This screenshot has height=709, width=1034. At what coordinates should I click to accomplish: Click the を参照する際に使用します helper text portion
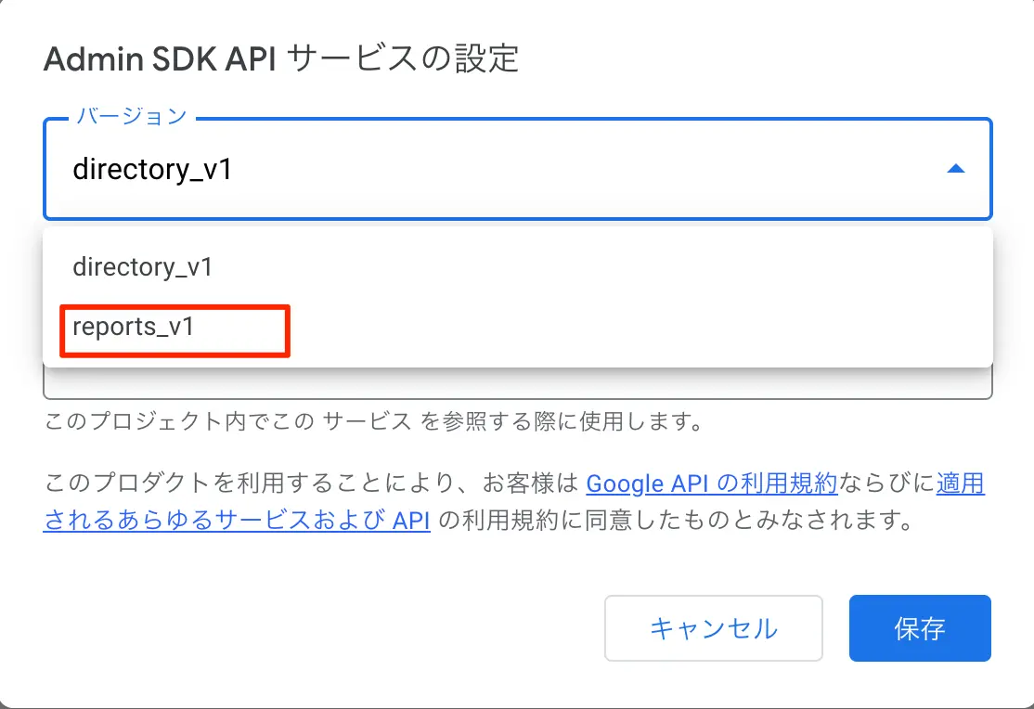(x=562, y=420)
